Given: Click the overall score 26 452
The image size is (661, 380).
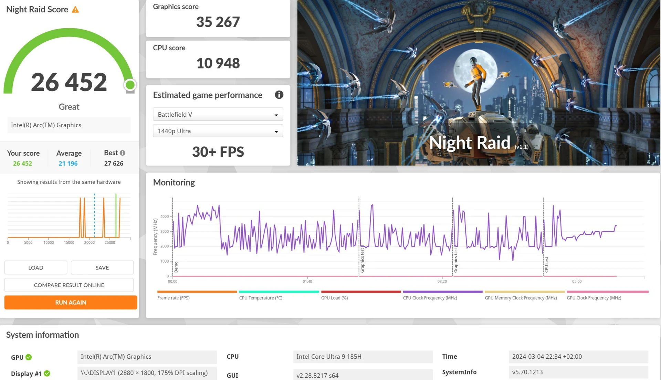Looking at the screenshot, I should pos(69,82).
